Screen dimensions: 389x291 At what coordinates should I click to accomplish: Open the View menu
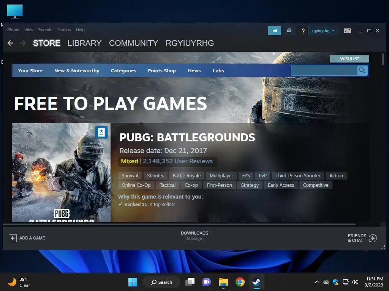[x=29, y=30]
